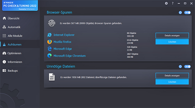Show browser trace details with Details anzeigen
This screenshot has width=195, height=108.
pyautogui.click(x=172, y=35)
